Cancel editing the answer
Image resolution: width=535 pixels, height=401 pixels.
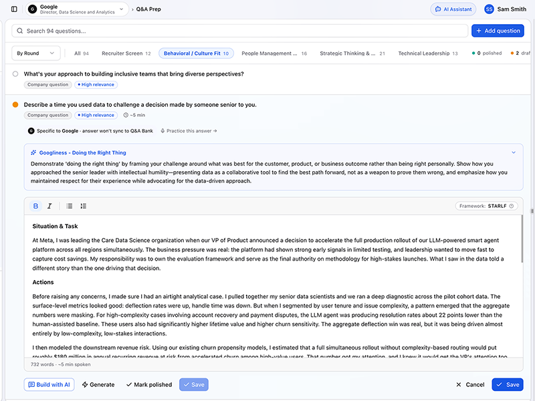(x=470, y=385)
